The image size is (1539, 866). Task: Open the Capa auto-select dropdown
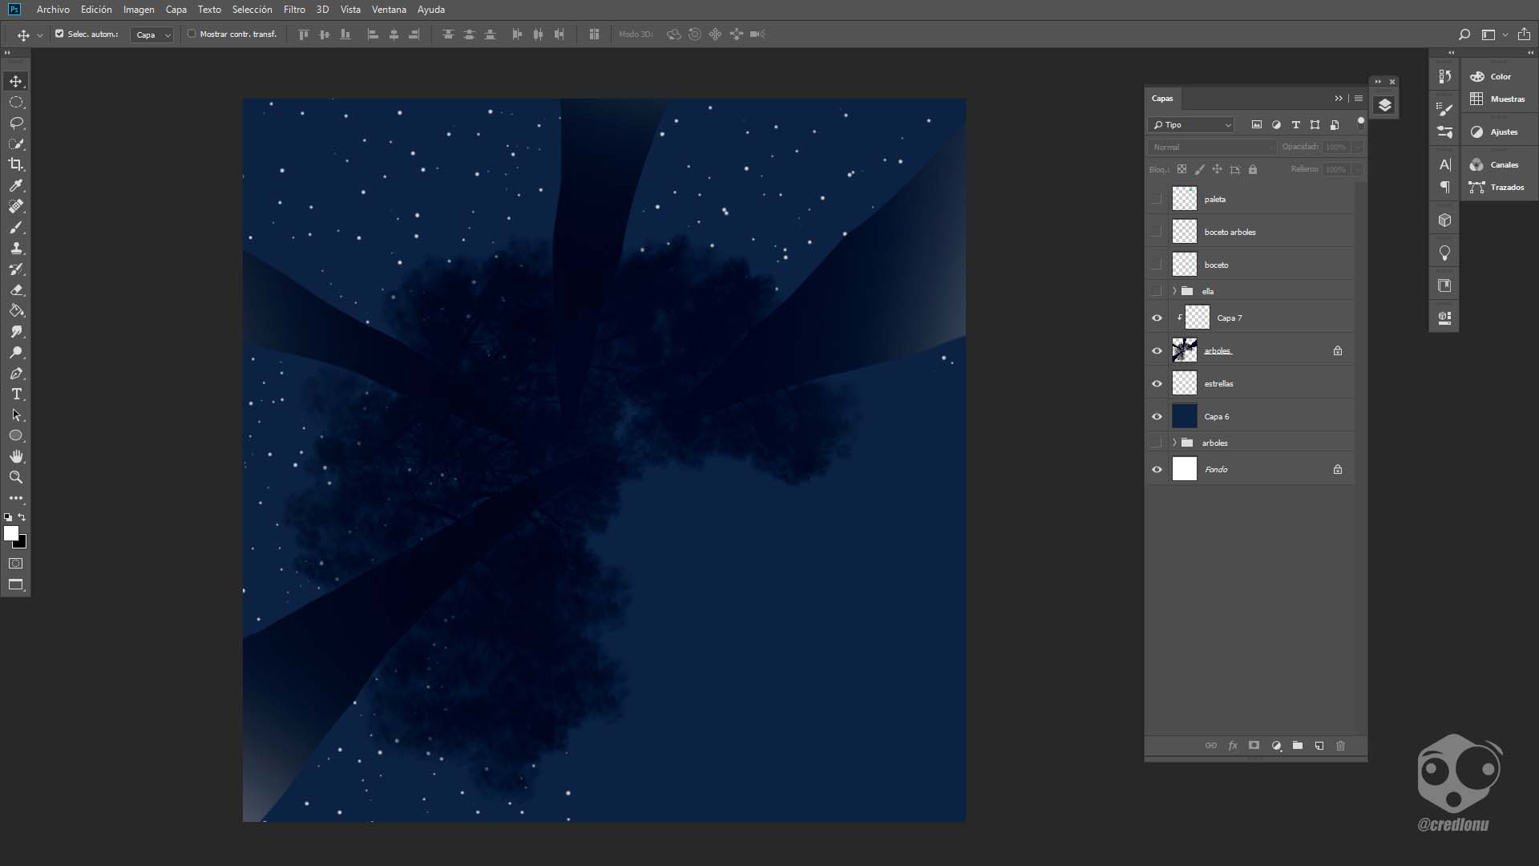(152, 34)
